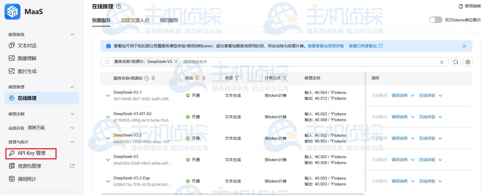Click the 资源包管理 package icon

coord(12,166)
